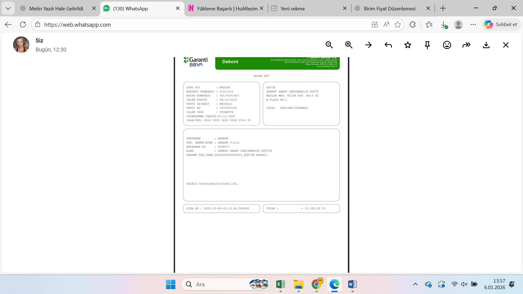Open File Explorer from taskbar

point(299,284)
